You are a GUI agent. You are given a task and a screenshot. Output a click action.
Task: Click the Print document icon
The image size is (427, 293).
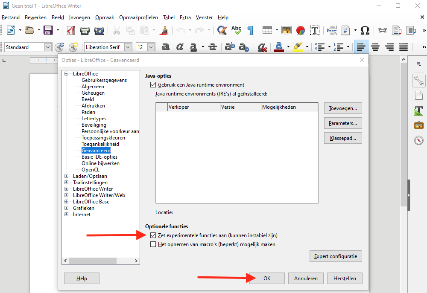pos(85,30)
